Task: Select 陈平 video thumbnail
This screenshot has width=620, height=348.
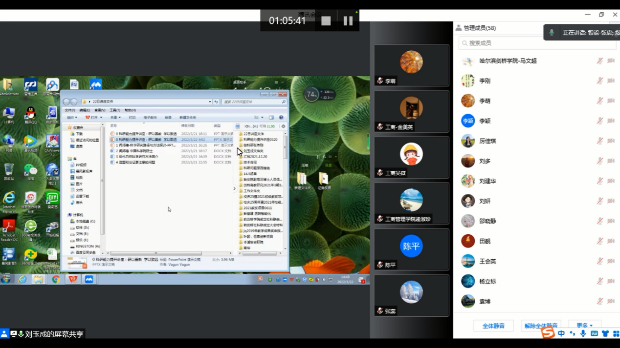Action: pyautogui.click(x=412, y=249)
